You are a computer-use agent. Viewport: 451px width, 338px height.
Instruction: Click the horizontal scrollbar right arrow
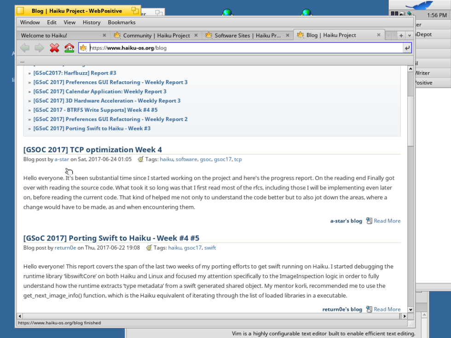click(x=404, y=316)
